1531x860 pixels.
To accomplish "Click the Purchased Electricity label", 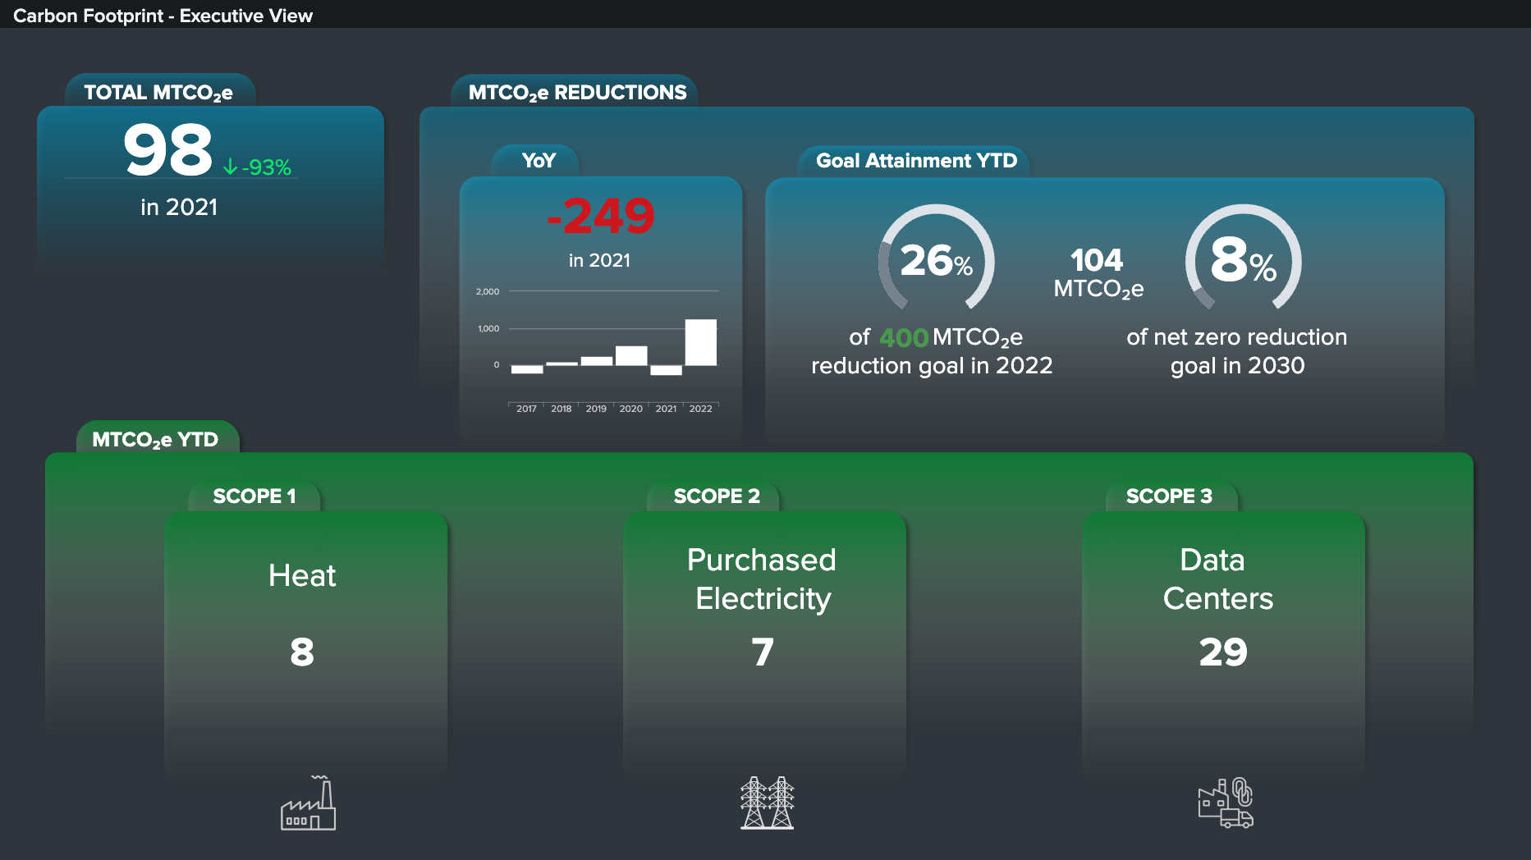I will click(x=763, y=579).
